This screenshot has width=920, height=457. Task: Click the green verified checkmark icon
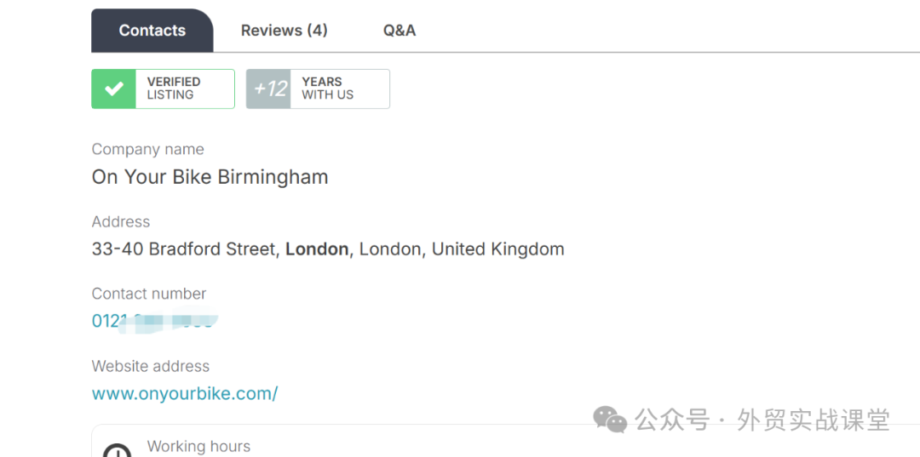[113, 89]
